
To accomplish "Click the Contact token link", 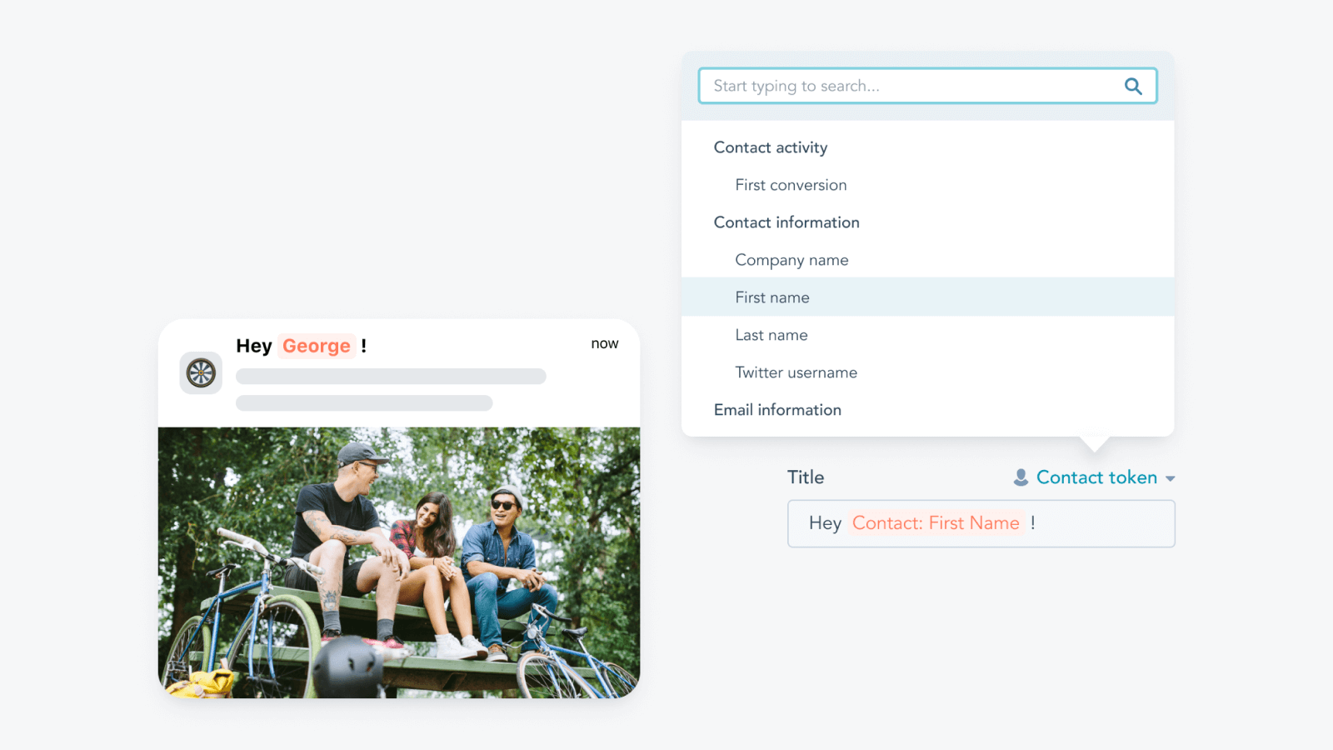I will click(1096, 477).
